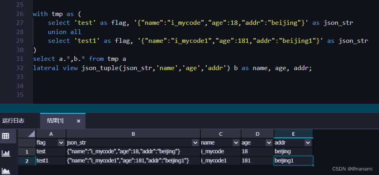Select all cells via corner triangle
Screen dimensions: 379x175
click(27, 134)
